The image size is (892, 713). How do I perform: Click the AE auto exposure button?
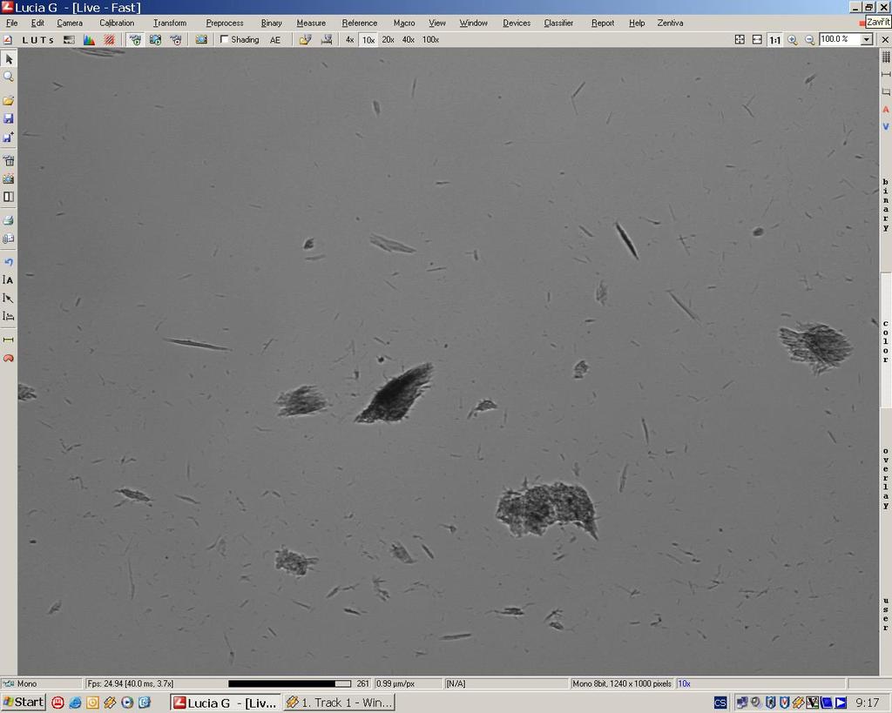point(275,40)
